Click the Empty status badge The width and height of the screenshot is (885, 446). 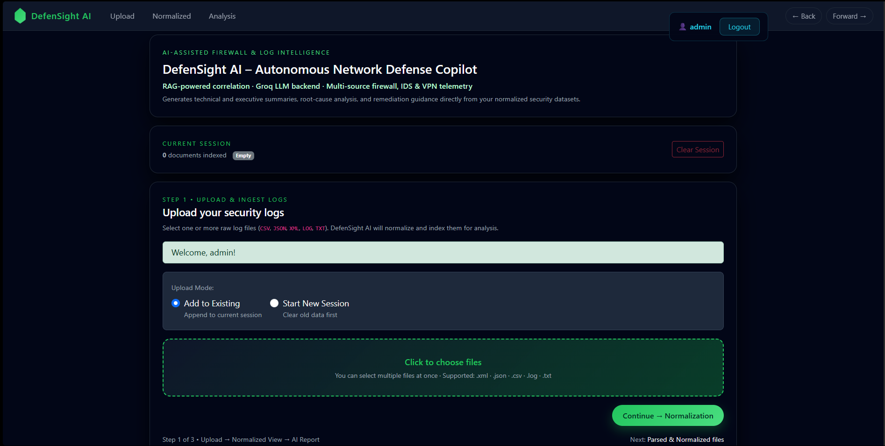click(243, 156)
